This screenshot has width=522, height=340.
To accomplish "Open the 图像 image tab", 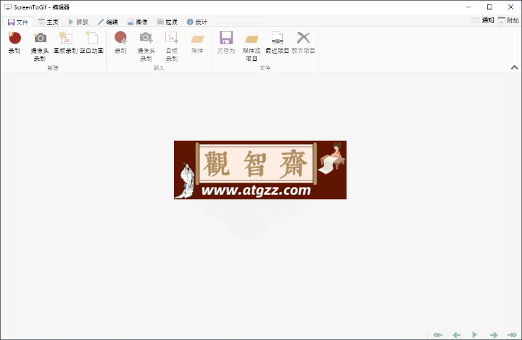I will (138, 22).
